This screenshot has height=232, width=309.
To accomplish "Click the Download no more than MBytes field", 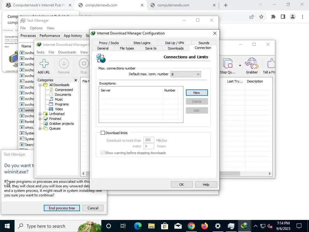I will [x=148, y=140].
